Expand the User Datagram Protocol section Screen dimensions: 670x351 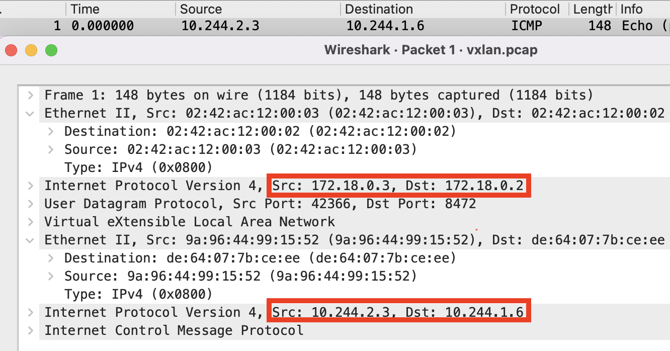31,204
